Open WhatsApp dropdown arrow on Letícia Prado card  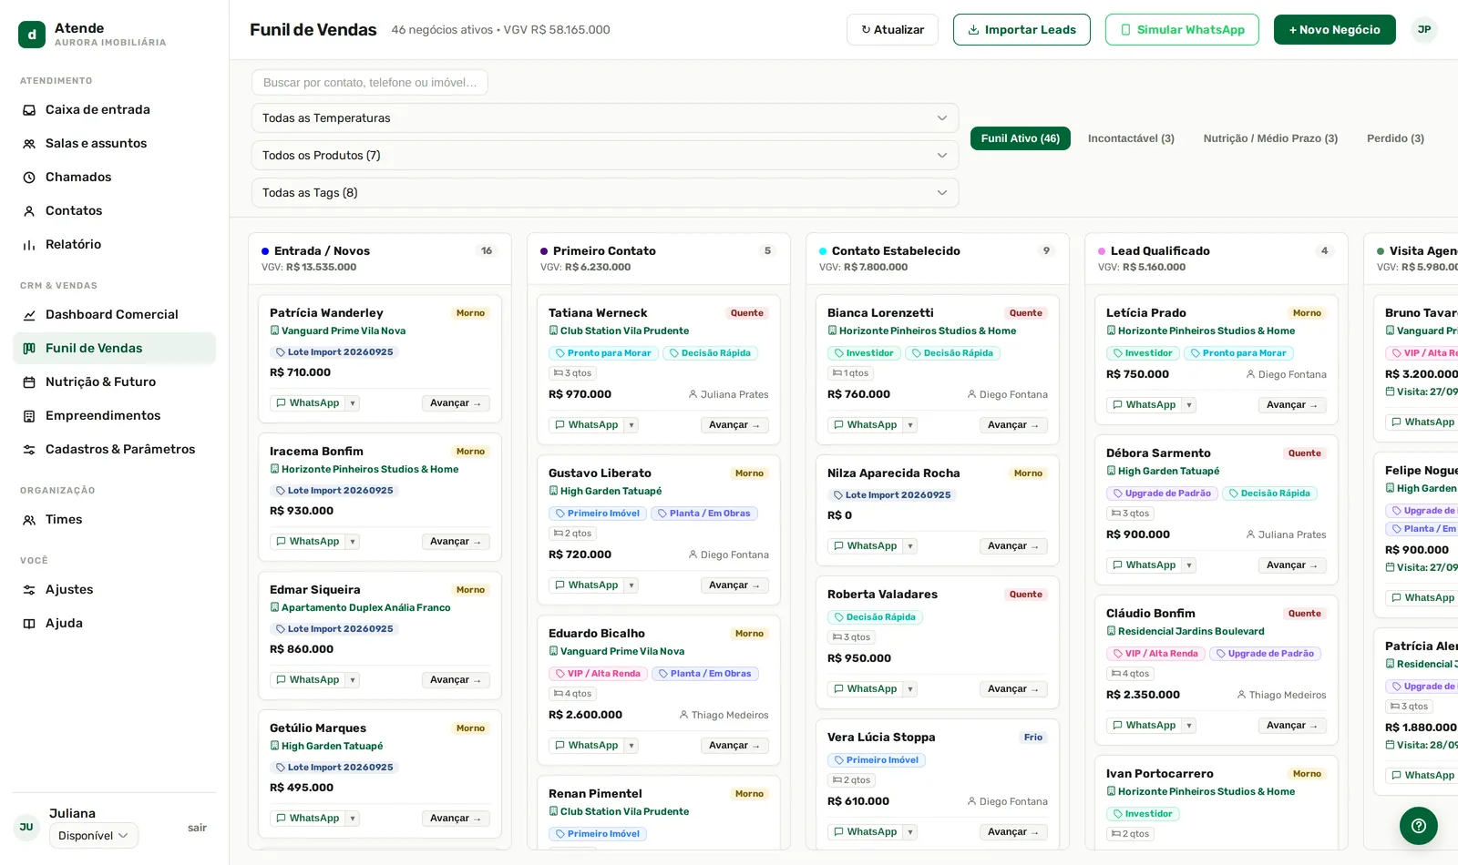[1189, 405]
